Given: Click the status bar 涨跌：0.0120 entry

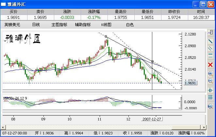Looking at the screenshot, I should 162,133.
